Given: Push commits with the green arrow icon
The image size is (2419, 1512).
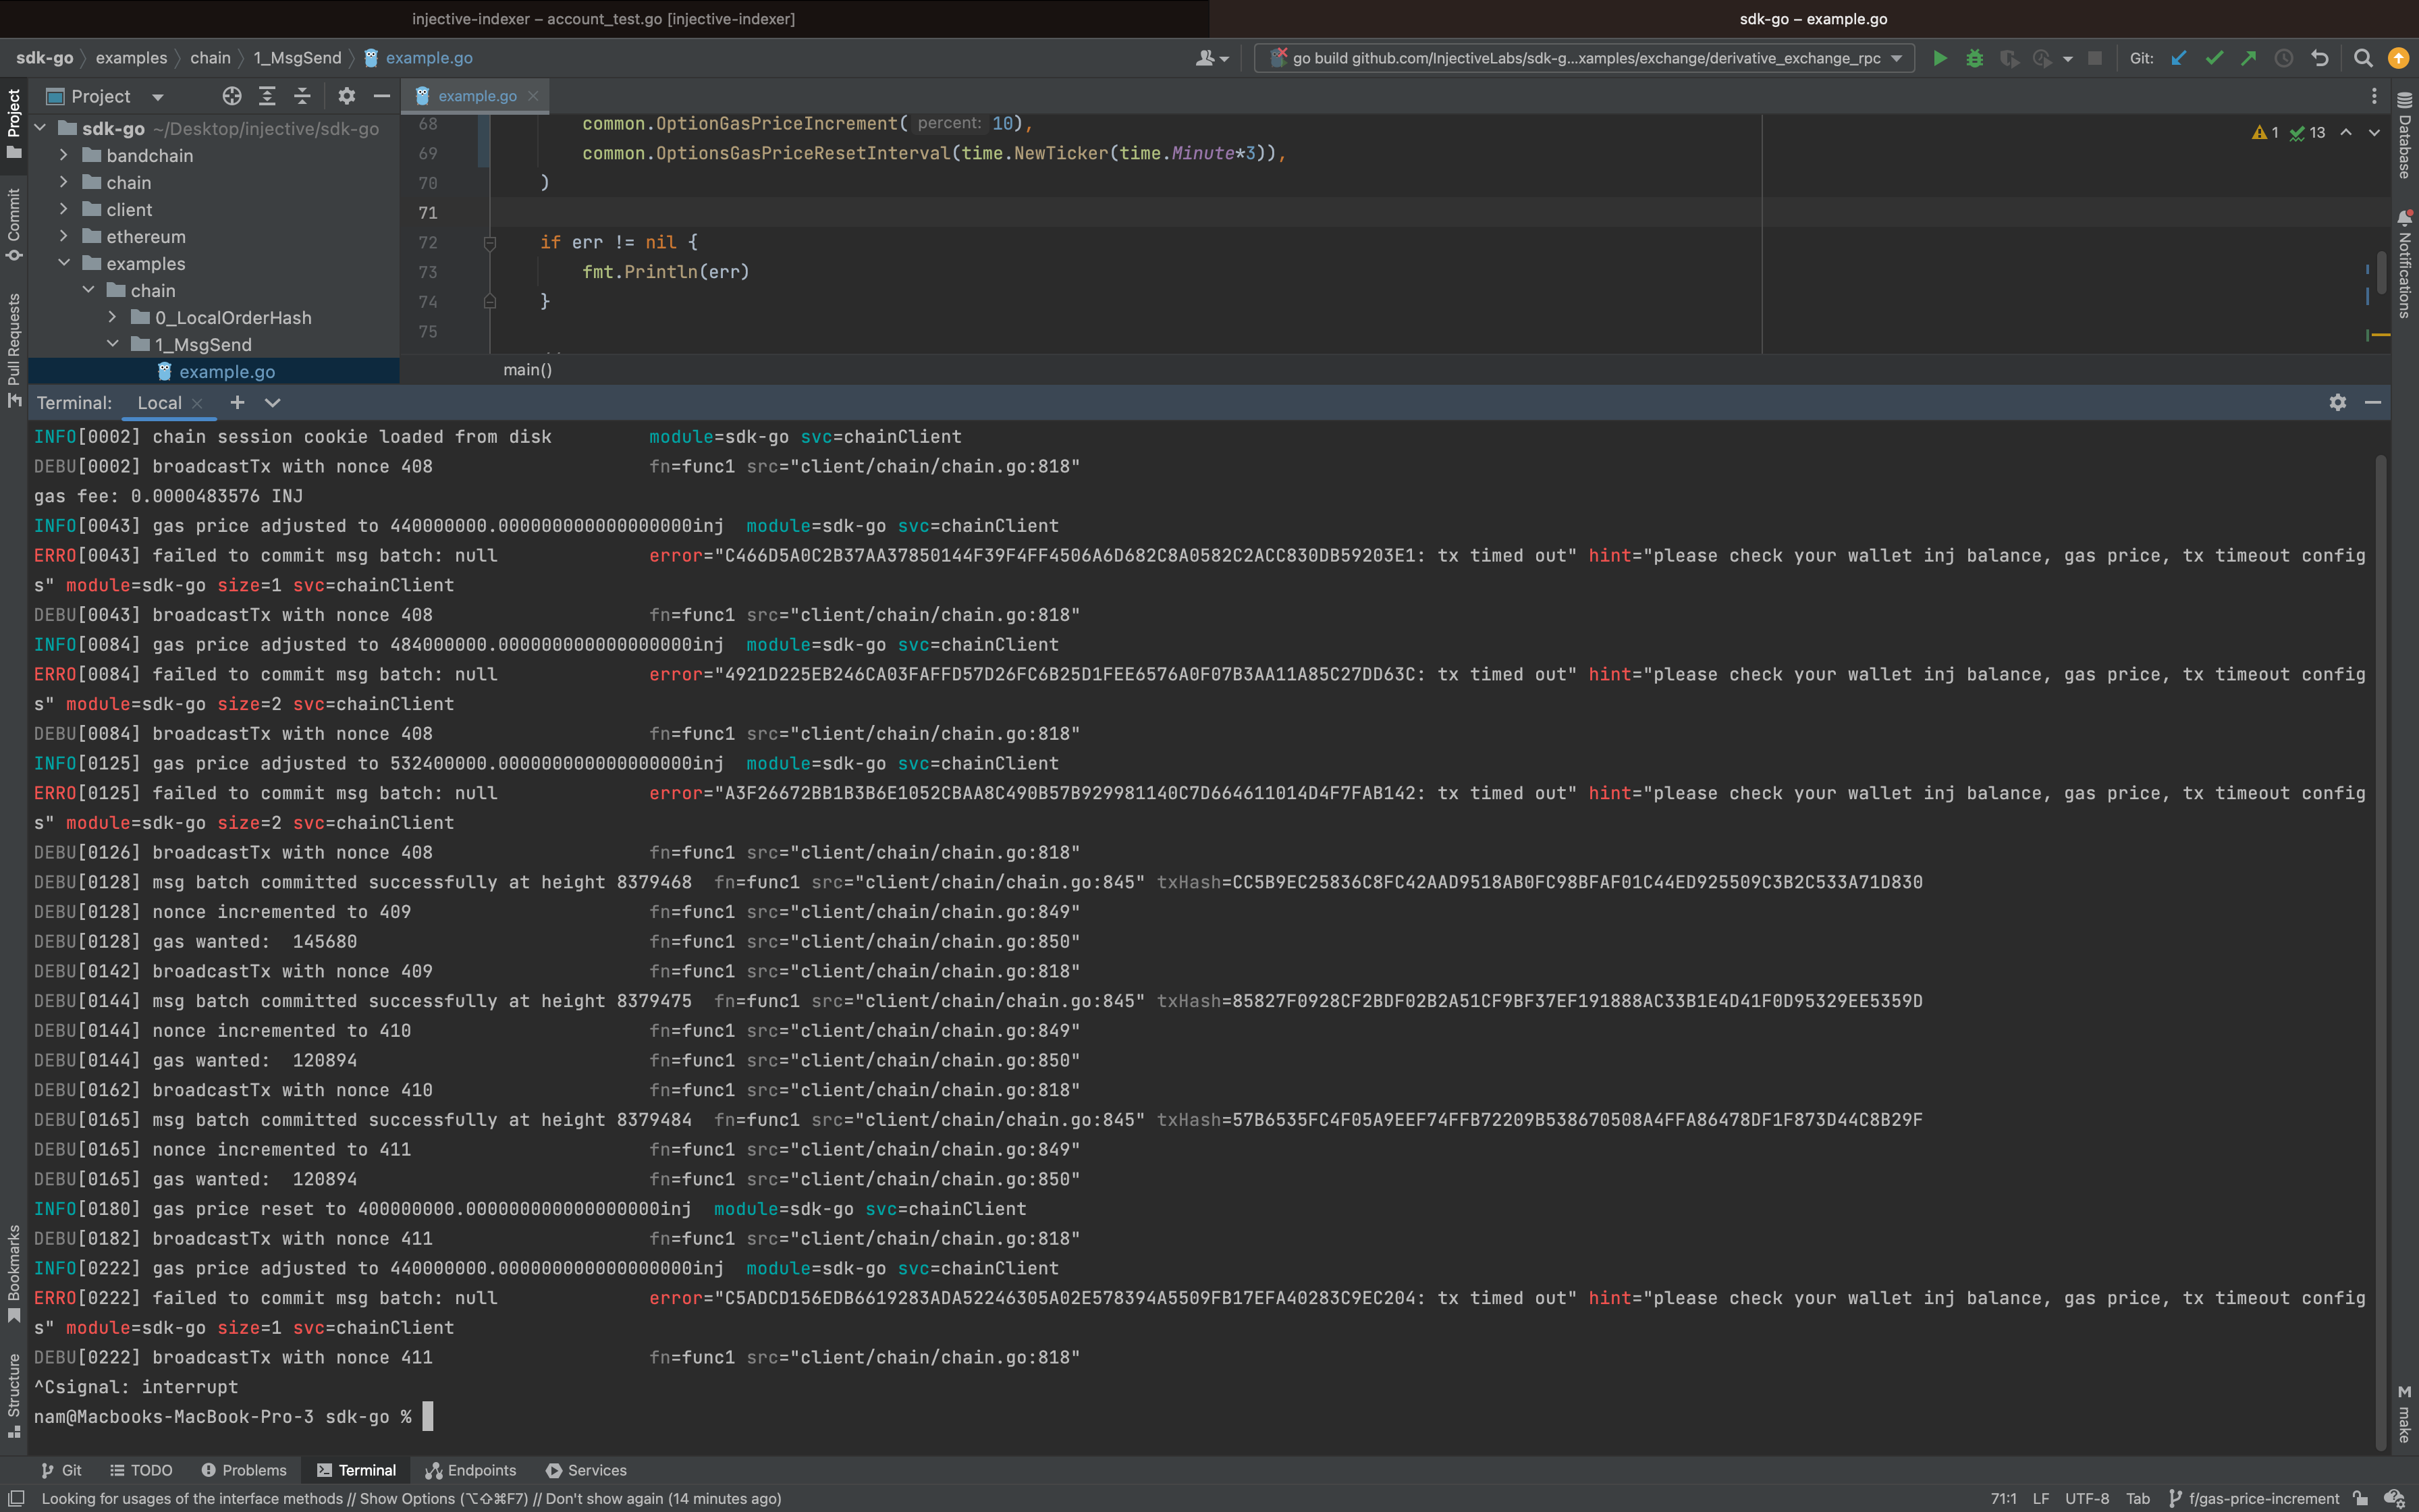Looking at the screenshot, I should (x=2248, y=58).
